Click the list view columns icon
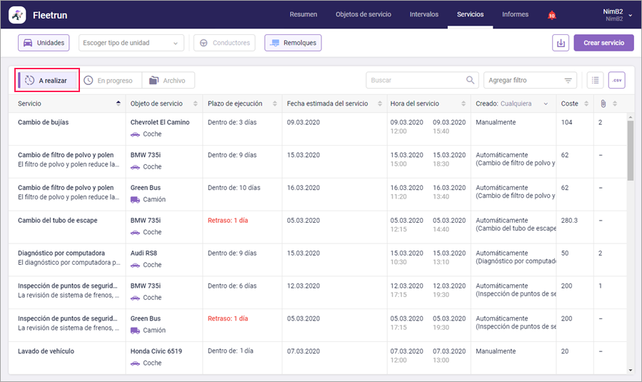The width and height of the screenshot is (642, 382). tap(594, 81)
